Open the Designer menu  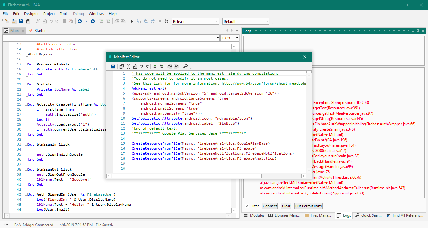coord(31,14)
